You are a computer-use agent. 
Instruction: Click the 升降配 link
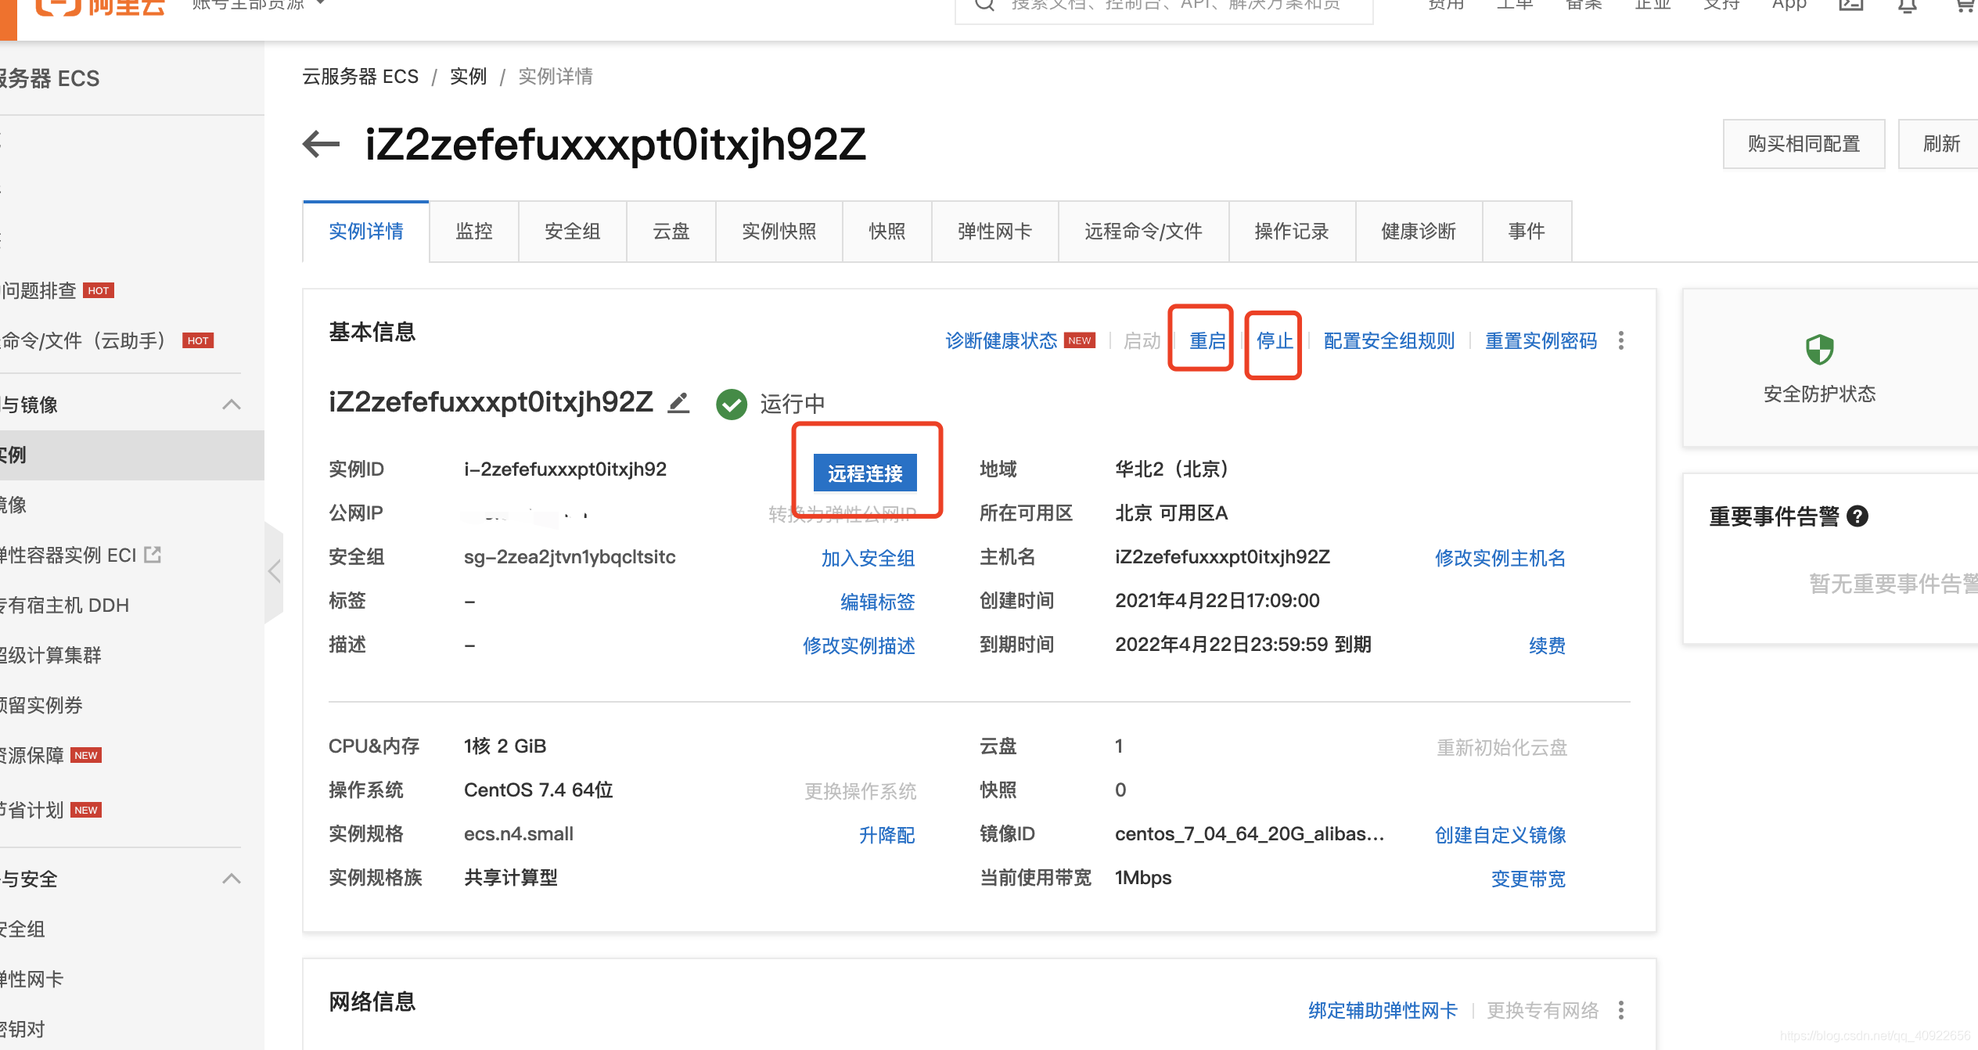pyautogui.click(x=887, y=835)
